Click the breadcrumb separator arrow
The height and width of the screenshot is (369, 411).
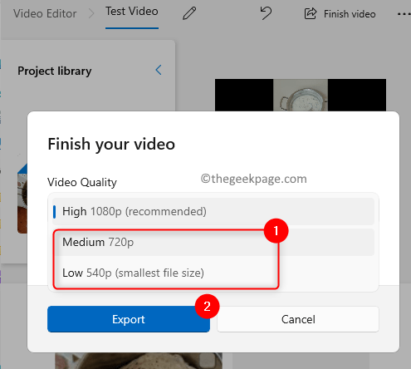pyautogui.click(x=91, y=13)
